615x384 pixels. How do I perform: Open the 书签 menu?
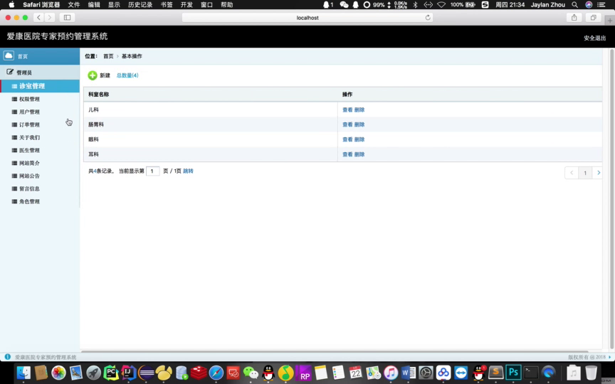[167, 5]
